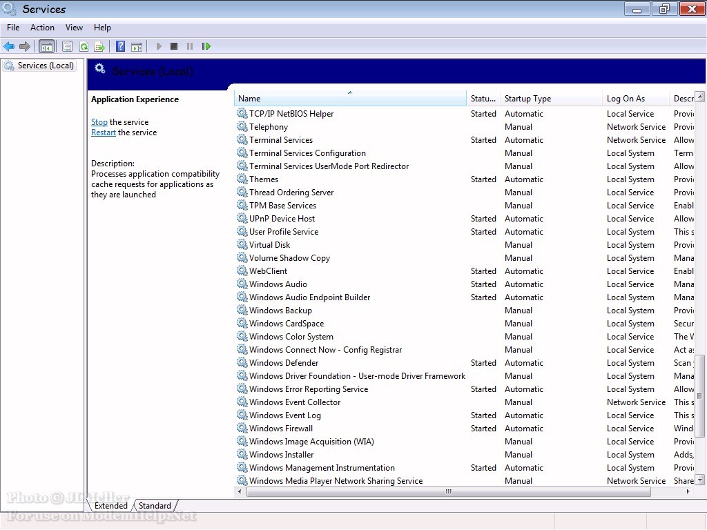Select the Windows Event Collector service
This screenshot has height=530, width=707.
[x=465, y=402]
